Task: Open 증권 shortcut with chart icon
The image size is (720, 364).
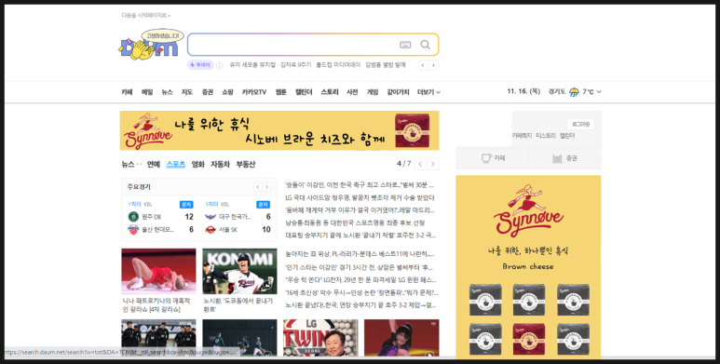Action: 564,158
